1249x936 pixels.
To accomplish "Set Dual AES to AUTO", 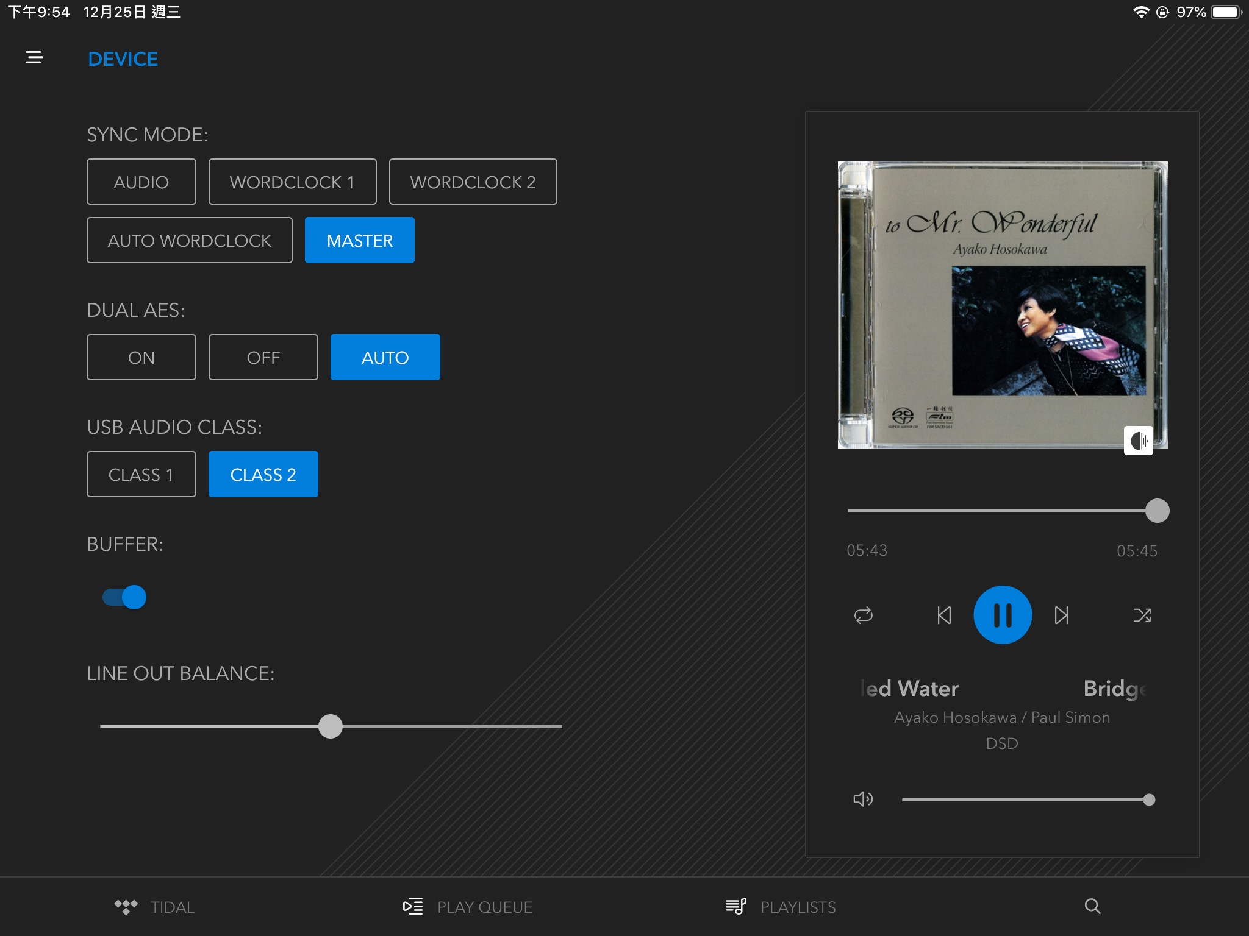I will click(385, 357).
